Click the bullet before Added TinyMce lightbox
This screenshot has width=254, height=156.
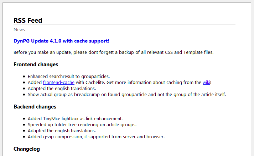click(x=24, y=119)
